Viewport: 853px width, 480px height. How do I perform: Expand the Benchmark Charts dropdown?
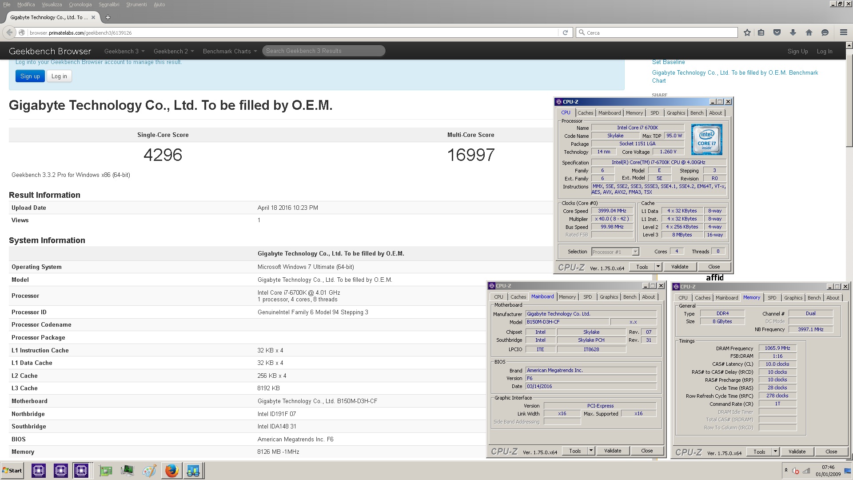230,51
